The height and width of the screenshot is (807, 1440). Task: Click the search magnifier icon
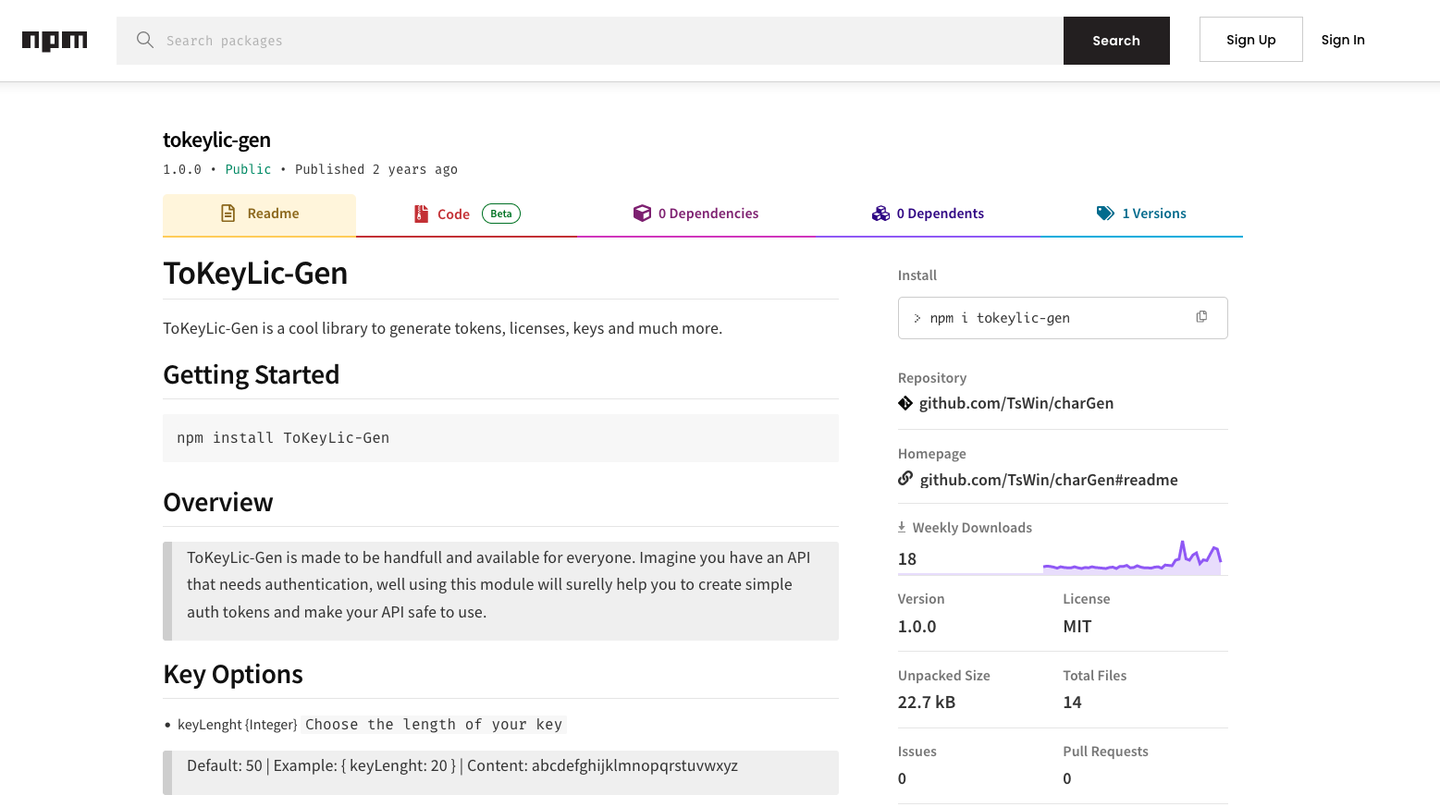pyautogui.click(x=145, y=40)
